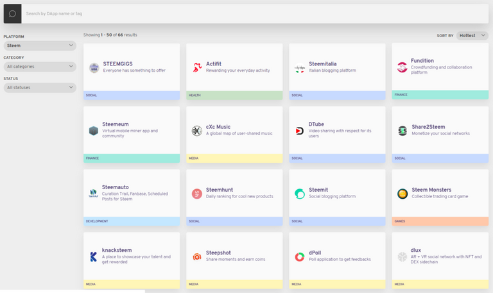
Task: Open the Steepshot camera icon
Action: pyautogui.click(x=196, y=256)
